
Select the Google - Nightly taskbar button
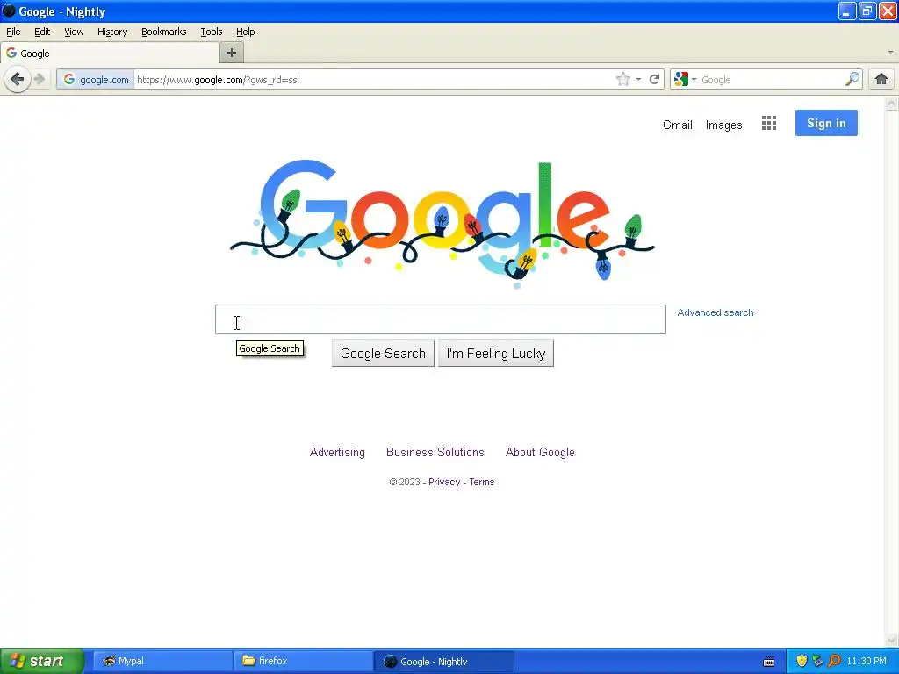click(x=443, y=661)
